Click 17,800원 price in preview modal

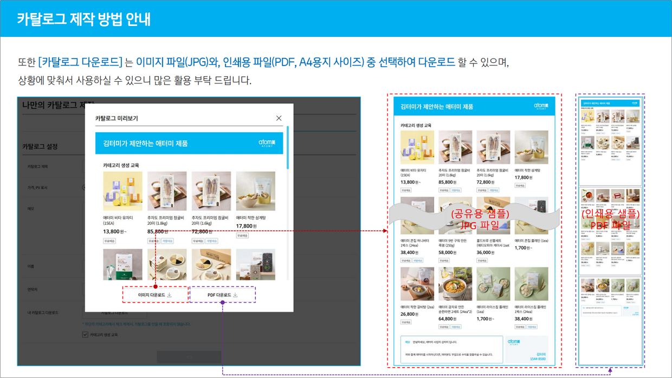click(x=246, y=226)
